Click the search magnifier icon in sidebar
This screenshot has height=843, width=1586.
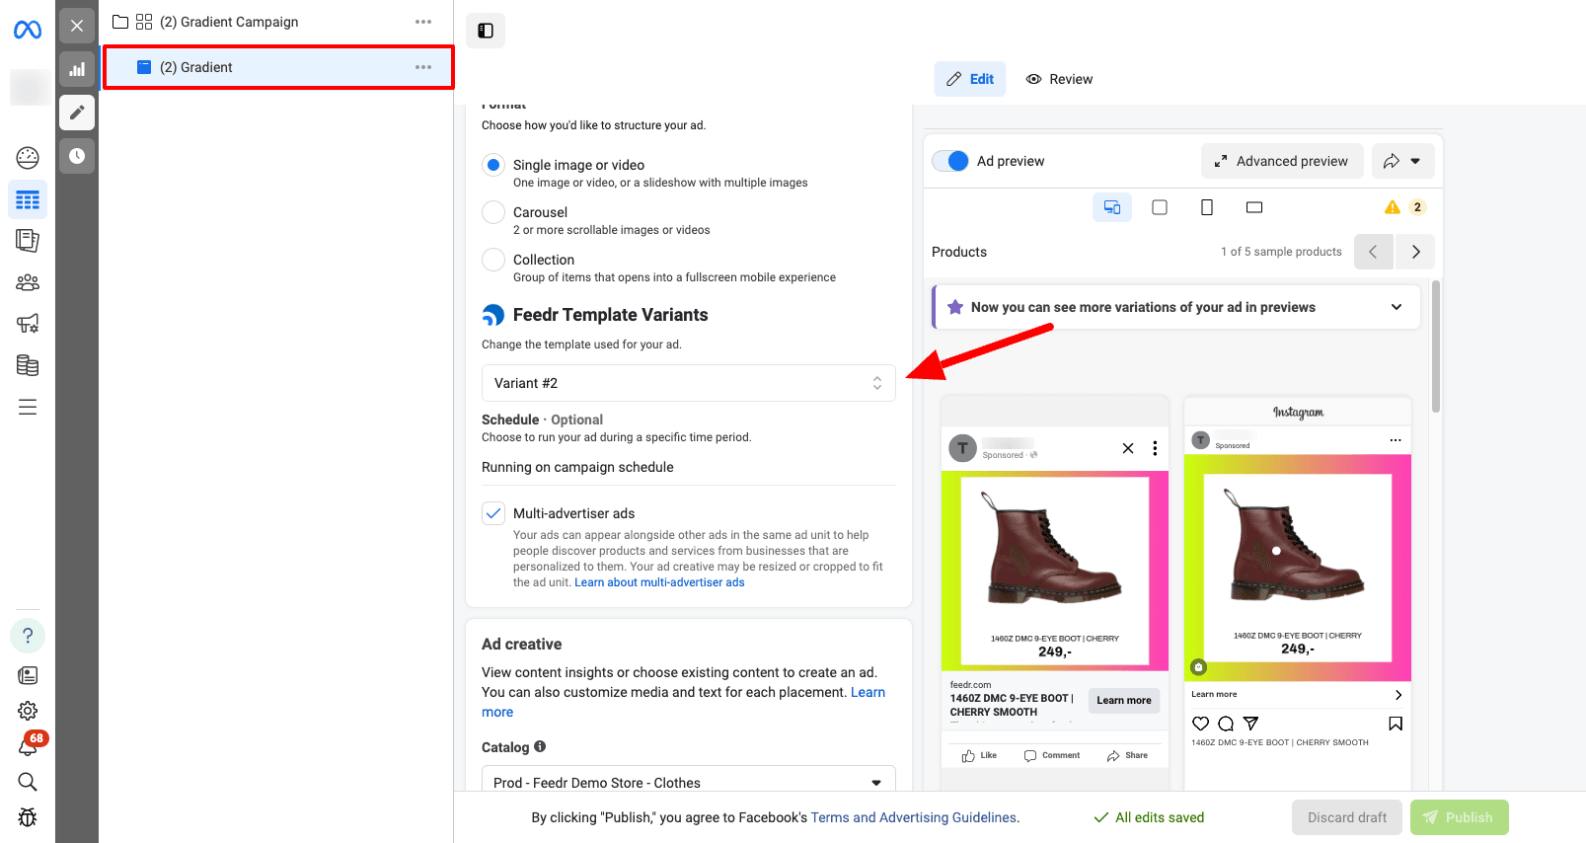pos(28,782)
